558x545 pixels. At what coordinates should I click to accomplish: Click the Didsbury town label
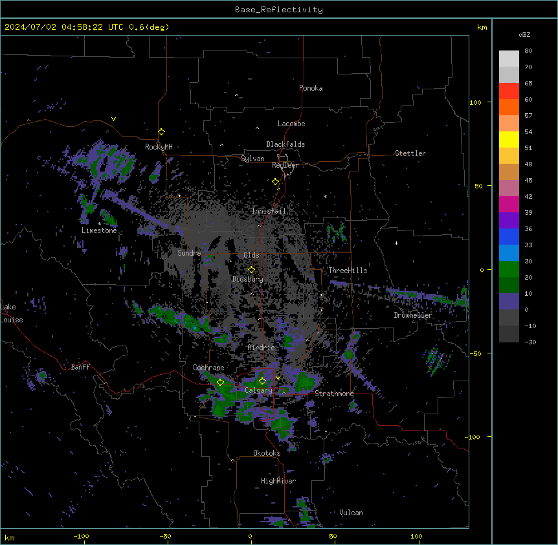click(x=248, y=279)
